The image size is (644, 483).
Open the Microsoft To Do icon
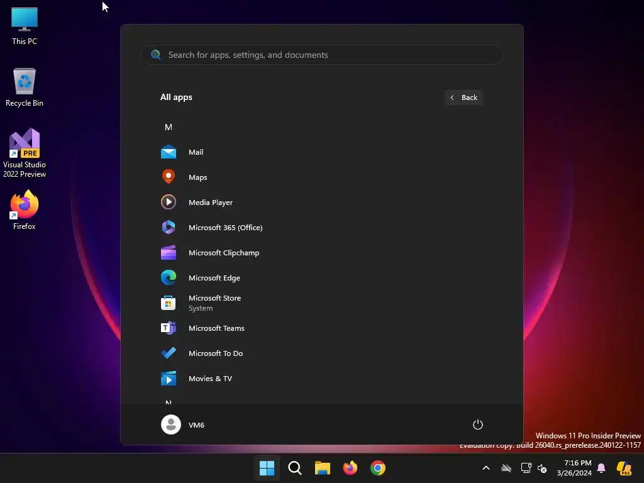tap(169, 353)
